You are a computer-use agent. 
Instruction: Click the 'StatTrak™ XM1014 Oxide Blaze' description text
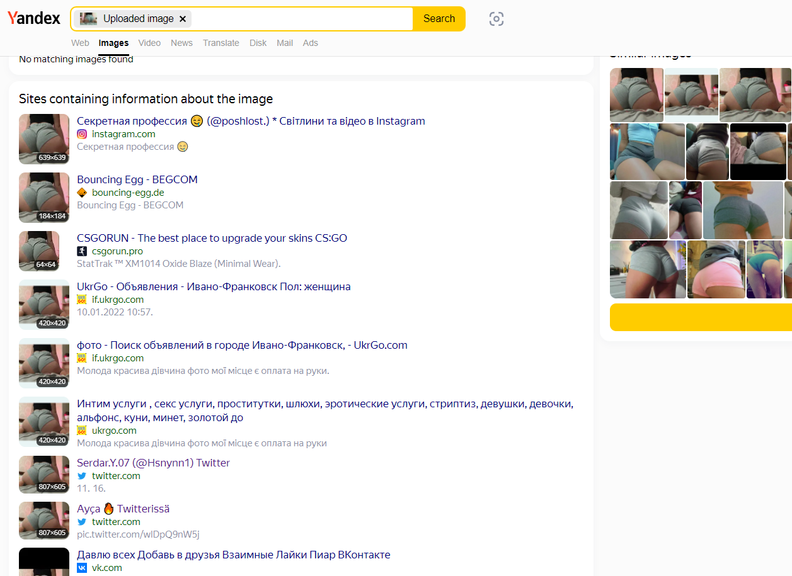click(x=179, y=264)
